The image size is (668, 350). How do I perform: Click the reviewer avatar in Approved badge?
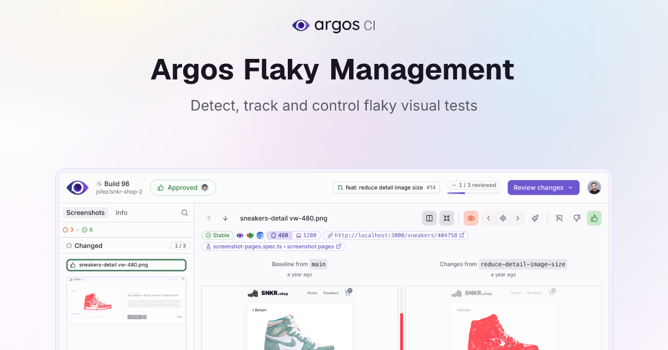[x=205, y=188]
